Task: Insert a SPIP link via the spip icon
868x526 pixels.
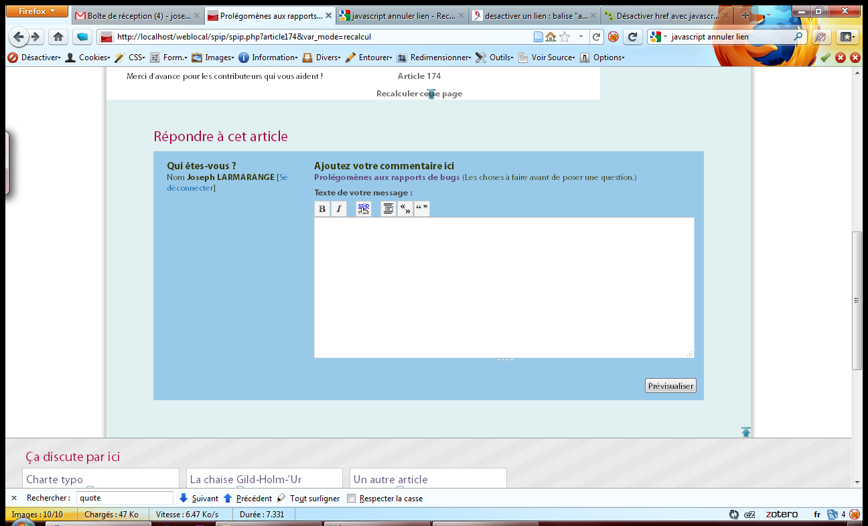Action: (x=364, y=209)
